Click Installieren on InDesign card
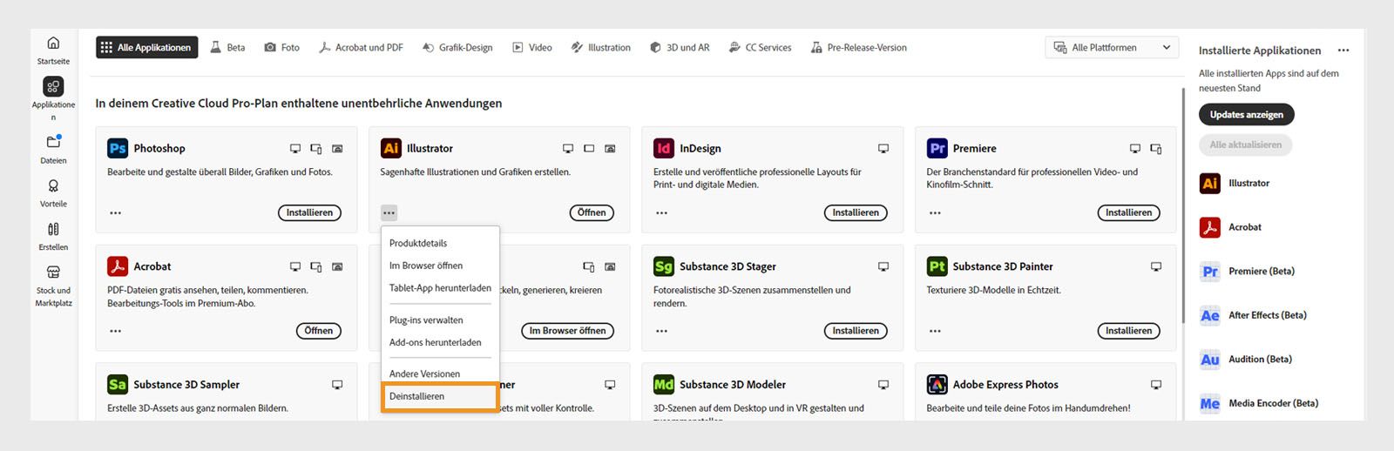This screenshot has height=451, width=1394. (x=856, y=212)
